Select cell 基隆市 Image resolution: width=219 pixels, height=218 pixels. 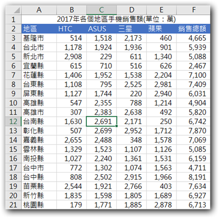coord(39,38)
